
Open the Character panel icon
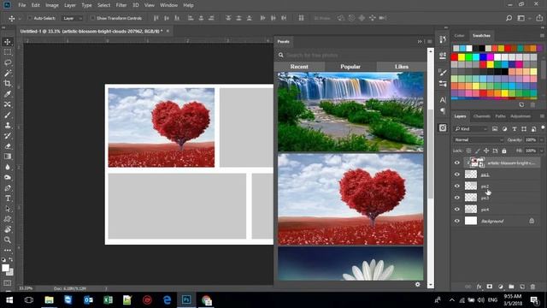pos(443,100)
